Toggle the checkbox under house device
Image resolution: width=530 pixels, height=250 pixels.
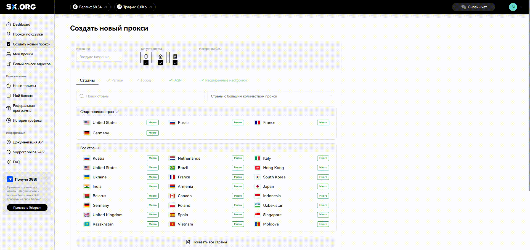[x=160, y=63]
